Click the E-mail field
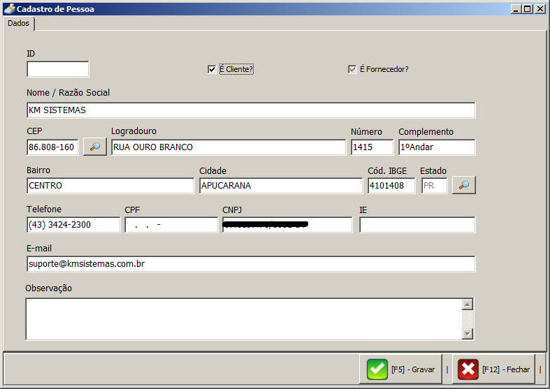 click(x=251, y=264)
